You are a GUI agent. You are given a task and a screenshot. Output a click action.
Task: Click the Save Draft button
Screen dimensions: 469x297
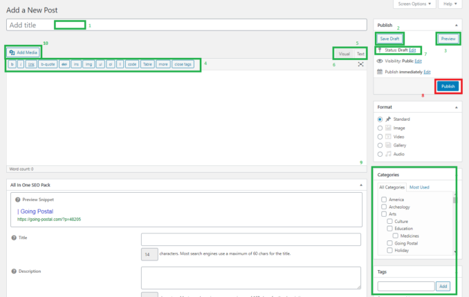389,39
